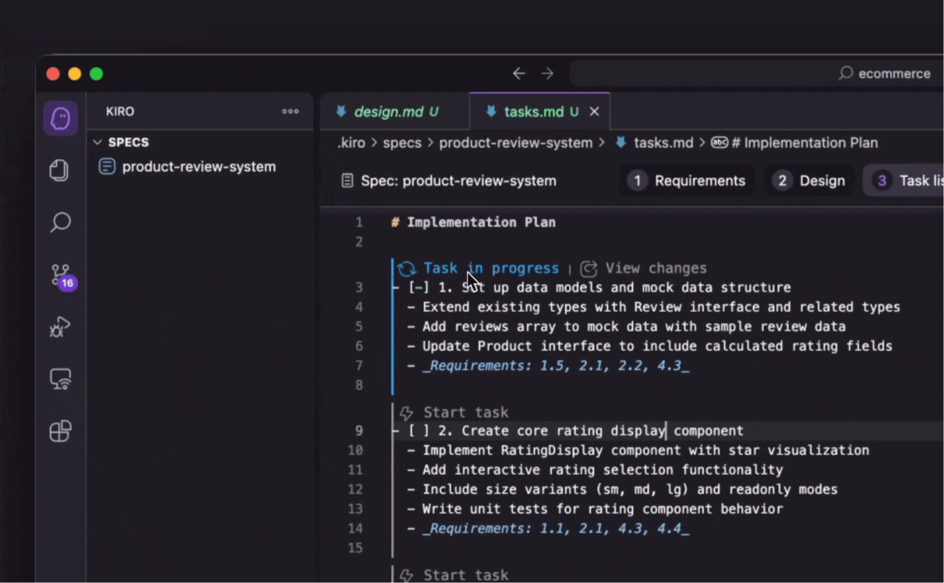Open the Explorer files icon
Viewport: 944px width, 583px height.
(x=59, y=170)
